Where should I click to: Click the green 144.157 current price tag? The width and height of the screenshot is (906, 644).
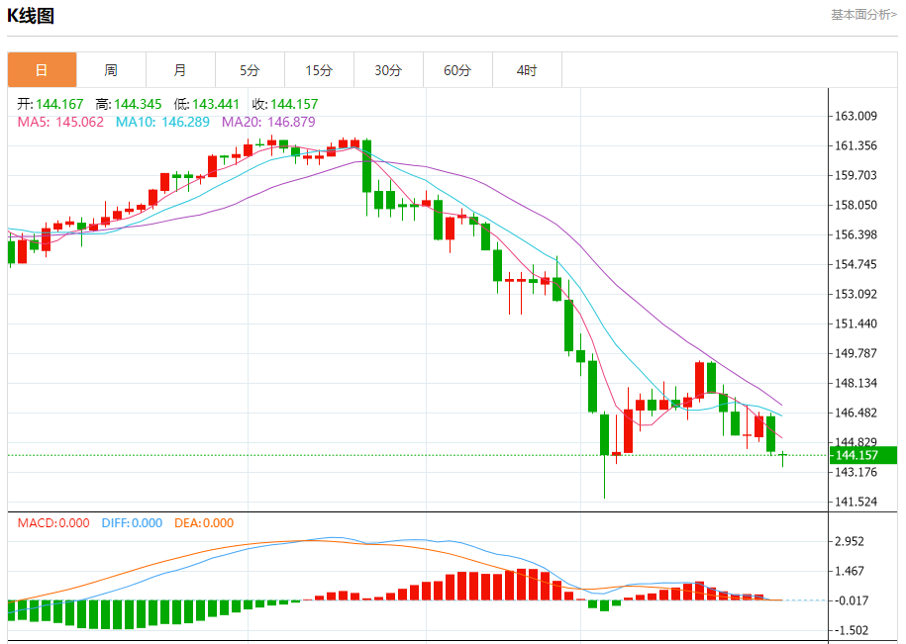click(863, 455)
